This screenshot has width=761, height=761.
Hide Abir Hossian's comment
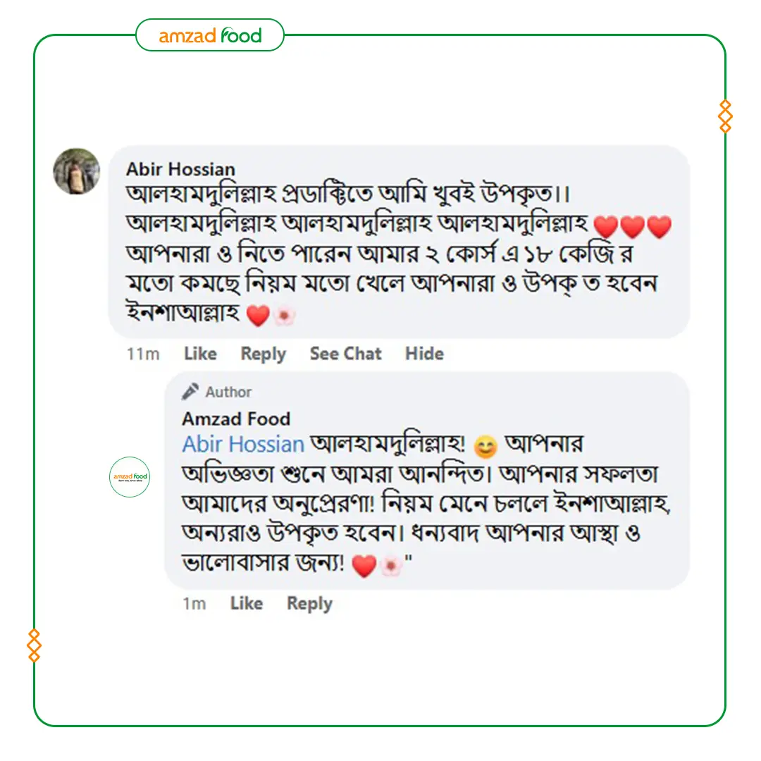click(x=424, y=354)
